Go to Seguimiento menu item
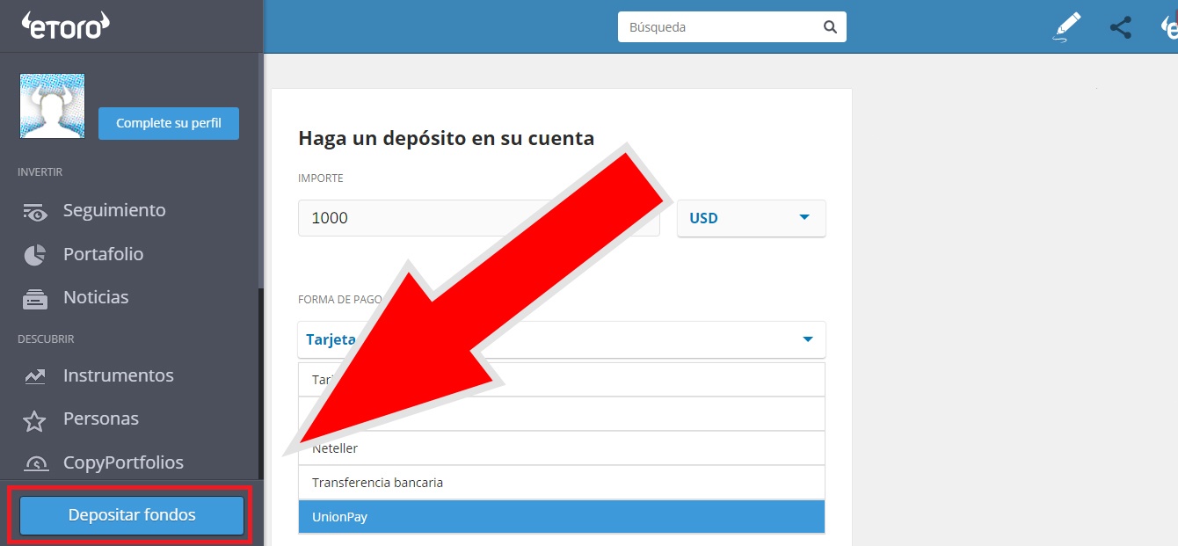The width and height of the screenshot is (1178, 546). (x=114, y=210)
